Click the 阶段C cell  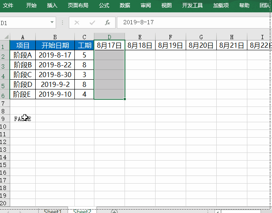(x=23, y=75)
